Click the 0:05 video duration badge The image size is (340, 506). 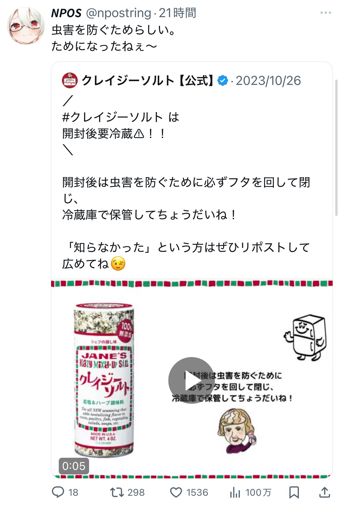[x=74, y=466]
